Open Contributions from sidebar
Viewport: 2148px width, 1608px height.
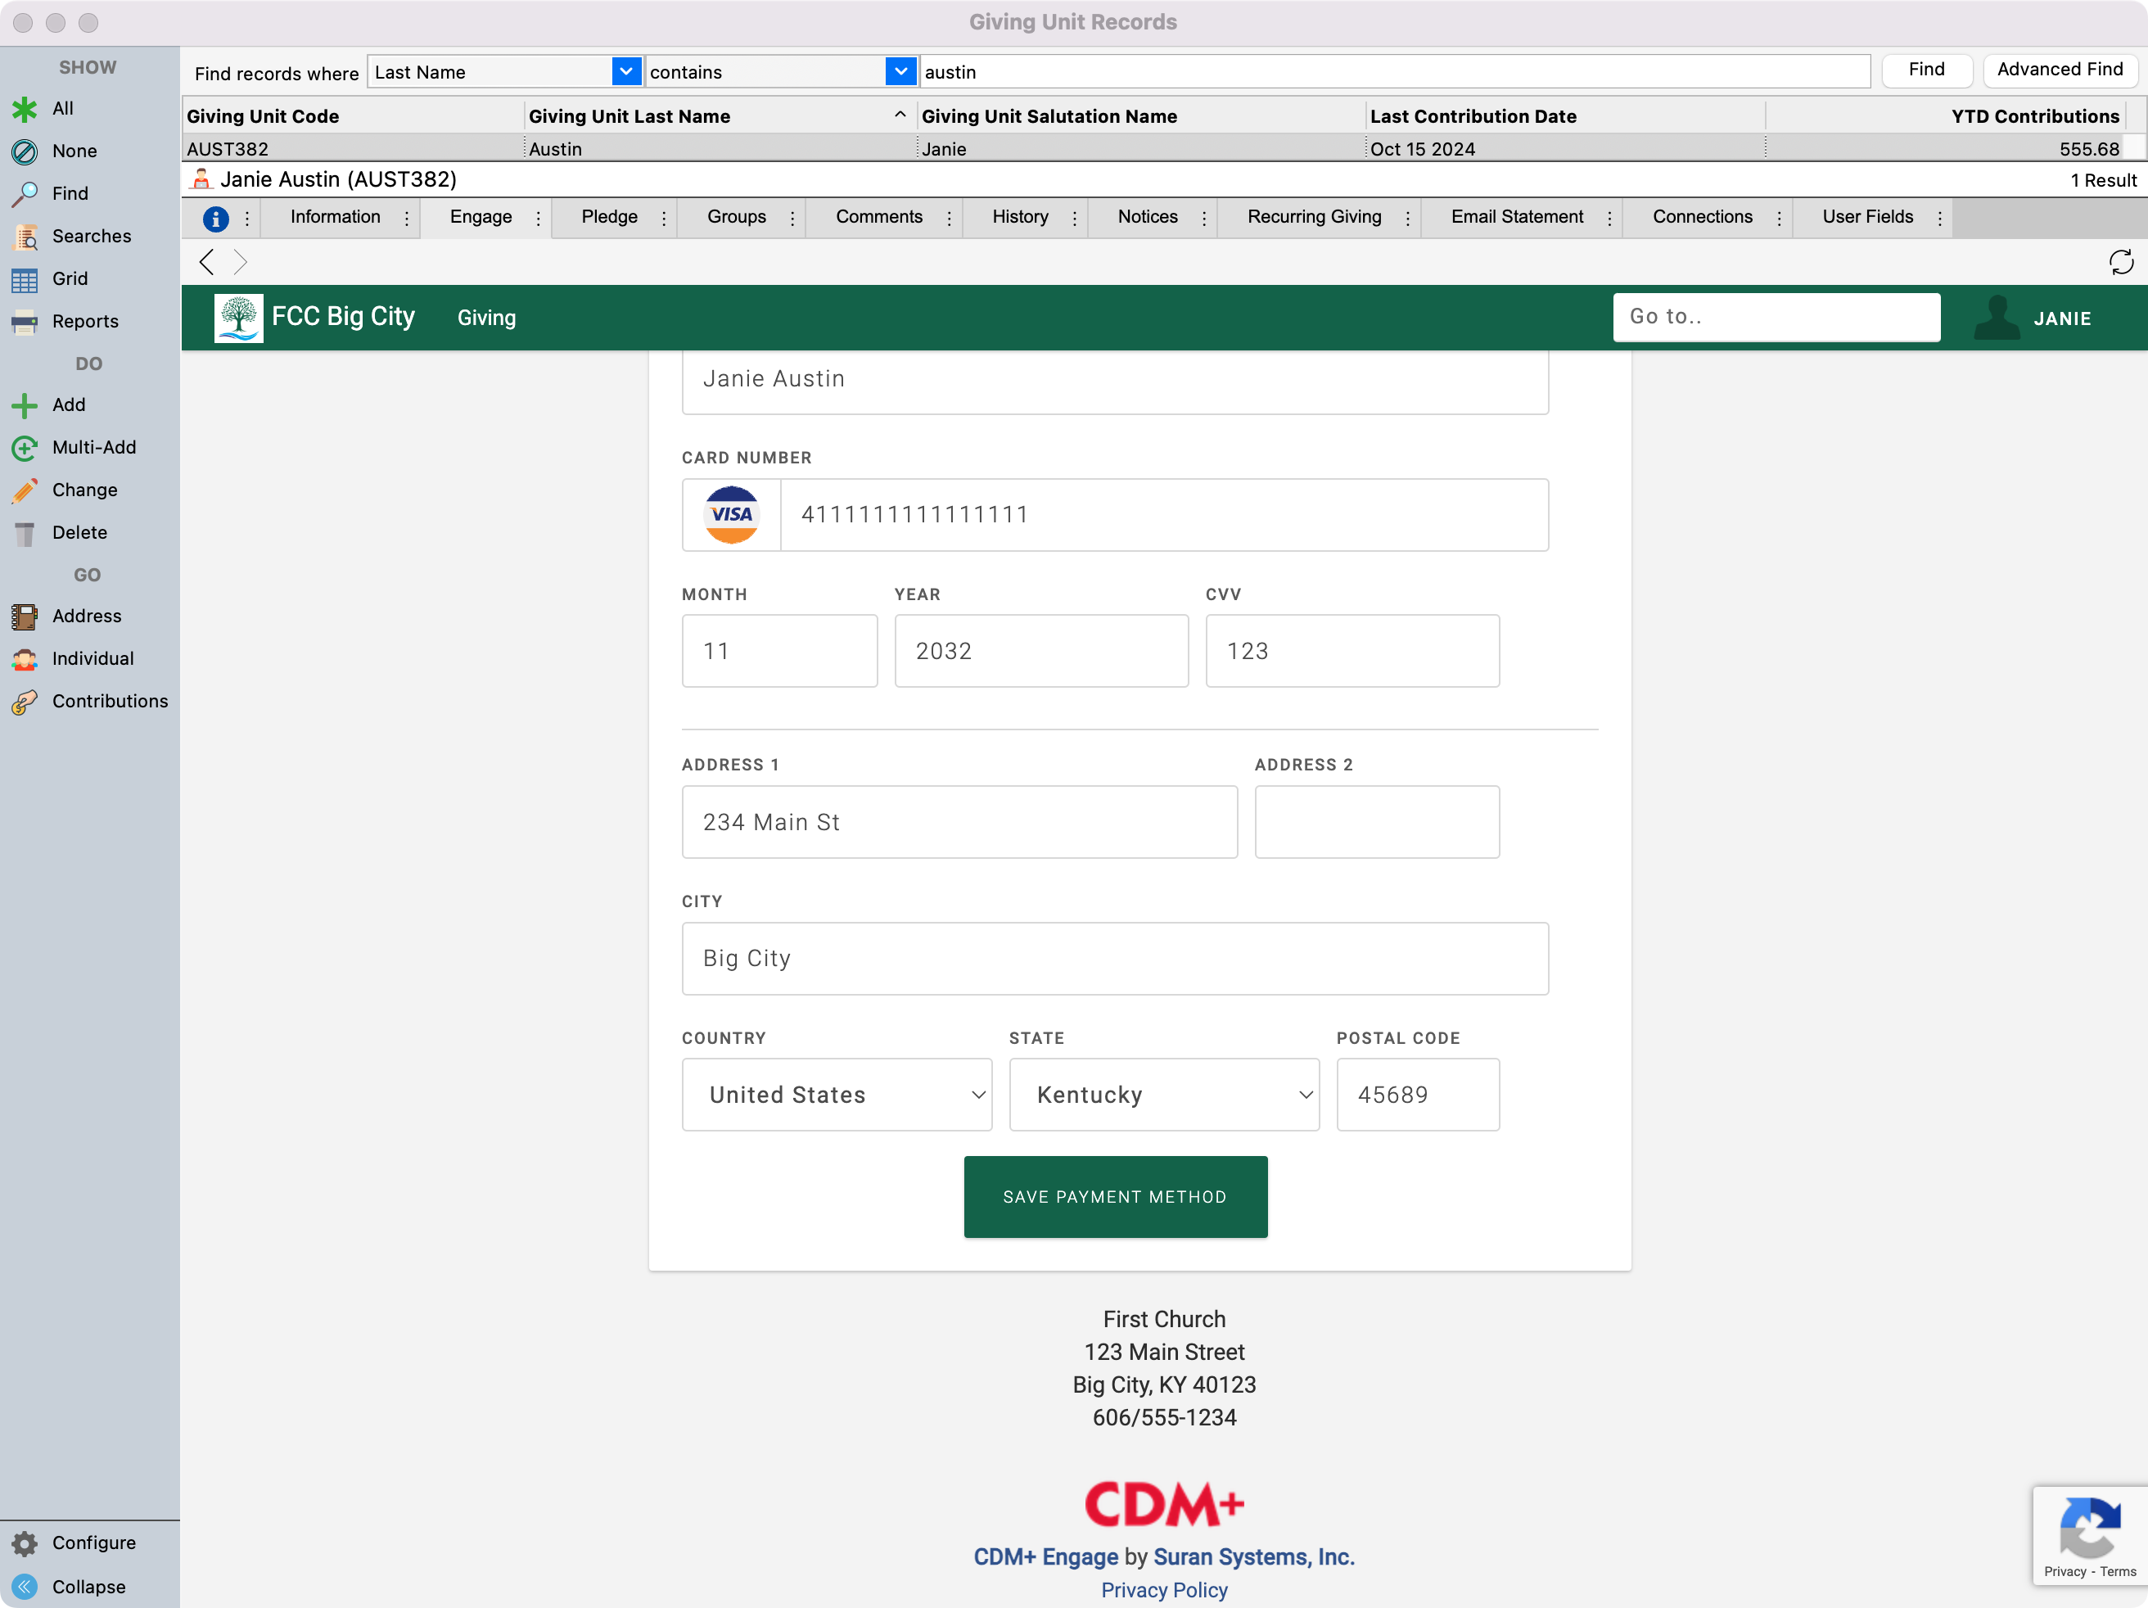(x=109, y=701)
